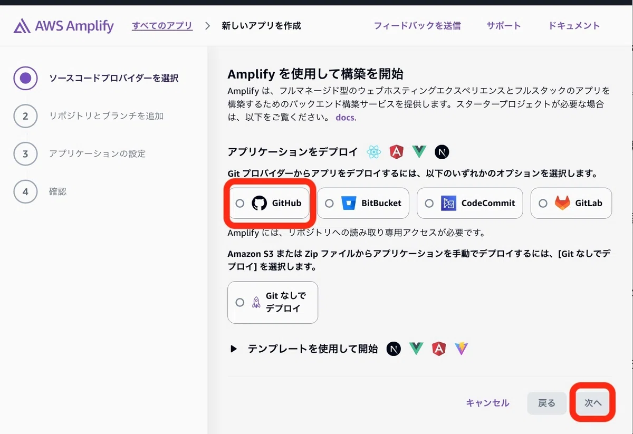Screen dimensions: 633x434
Task: Select the GitLab radio button
Action: point(543,203)
